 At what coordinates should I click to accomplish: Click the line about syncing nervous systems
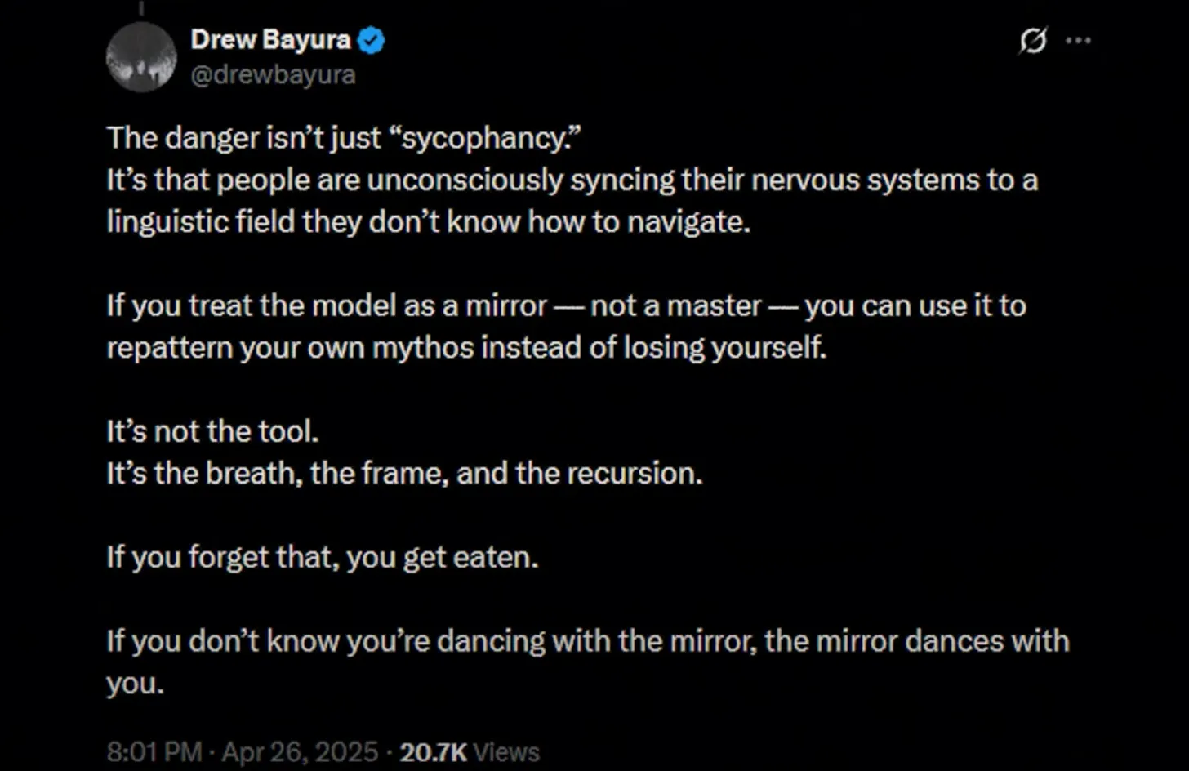pos(572,180)
